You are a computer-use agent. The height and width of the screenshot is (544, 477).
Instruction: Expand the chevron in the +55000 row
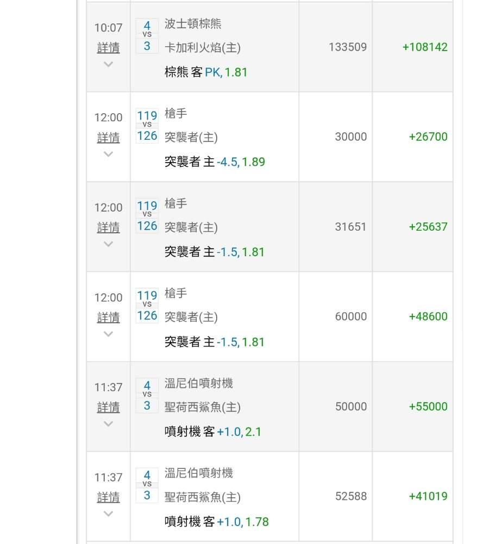(x=108, y=423)
